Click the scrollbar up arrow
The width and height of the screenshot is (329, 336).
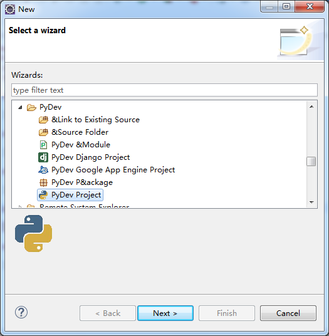pyautogui.click(x=311, y=107)
